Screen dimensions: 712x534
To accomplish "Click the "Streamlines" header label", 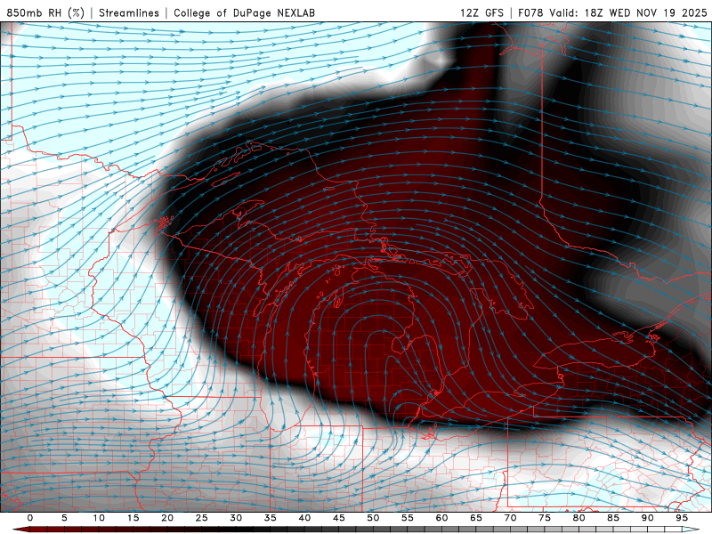I will [x=129, y=12].
